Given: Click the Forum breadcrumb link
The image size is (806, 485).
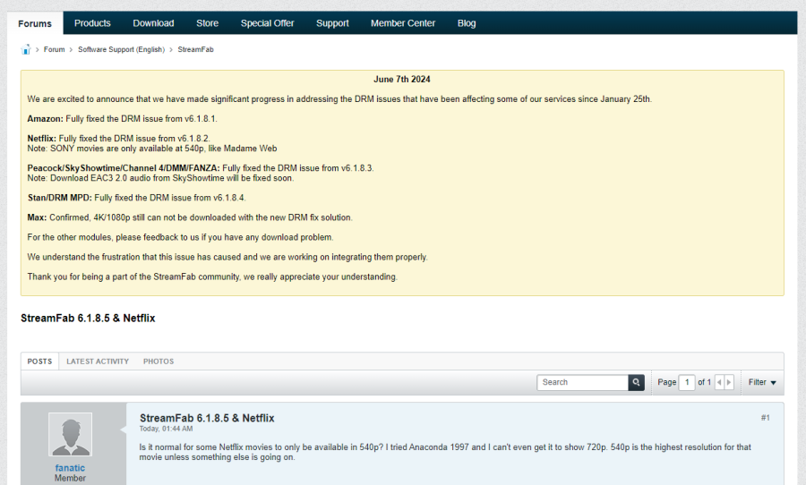Looking at the screenshot, I should 54,49.
